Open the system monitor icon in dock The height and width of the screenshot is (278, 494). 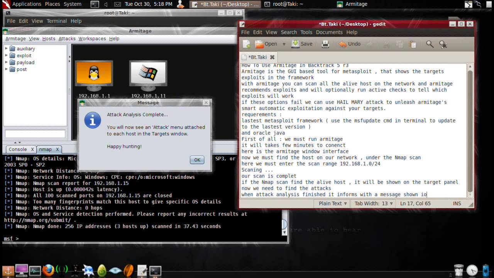point(35,271)
